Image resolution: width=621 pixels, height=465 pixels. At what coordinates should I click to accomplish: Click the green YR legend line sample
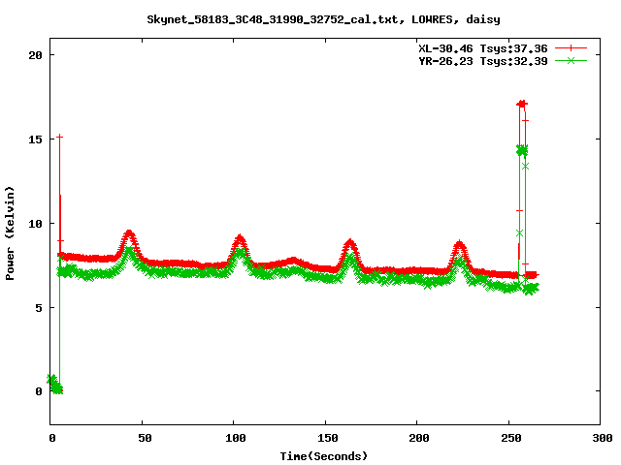pos(571,60)
